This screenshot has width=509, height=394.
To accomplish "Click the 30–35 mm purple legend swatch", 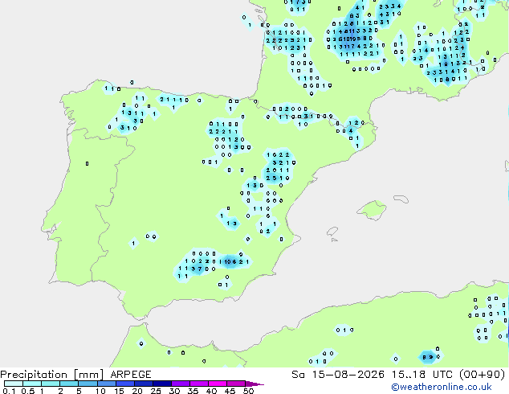I will point(181,384).
